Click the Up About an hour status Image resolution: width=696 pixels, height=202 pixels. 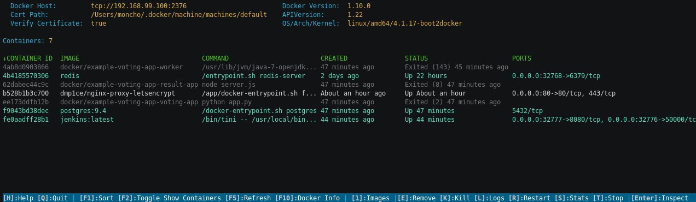click(x=436, y=93)
